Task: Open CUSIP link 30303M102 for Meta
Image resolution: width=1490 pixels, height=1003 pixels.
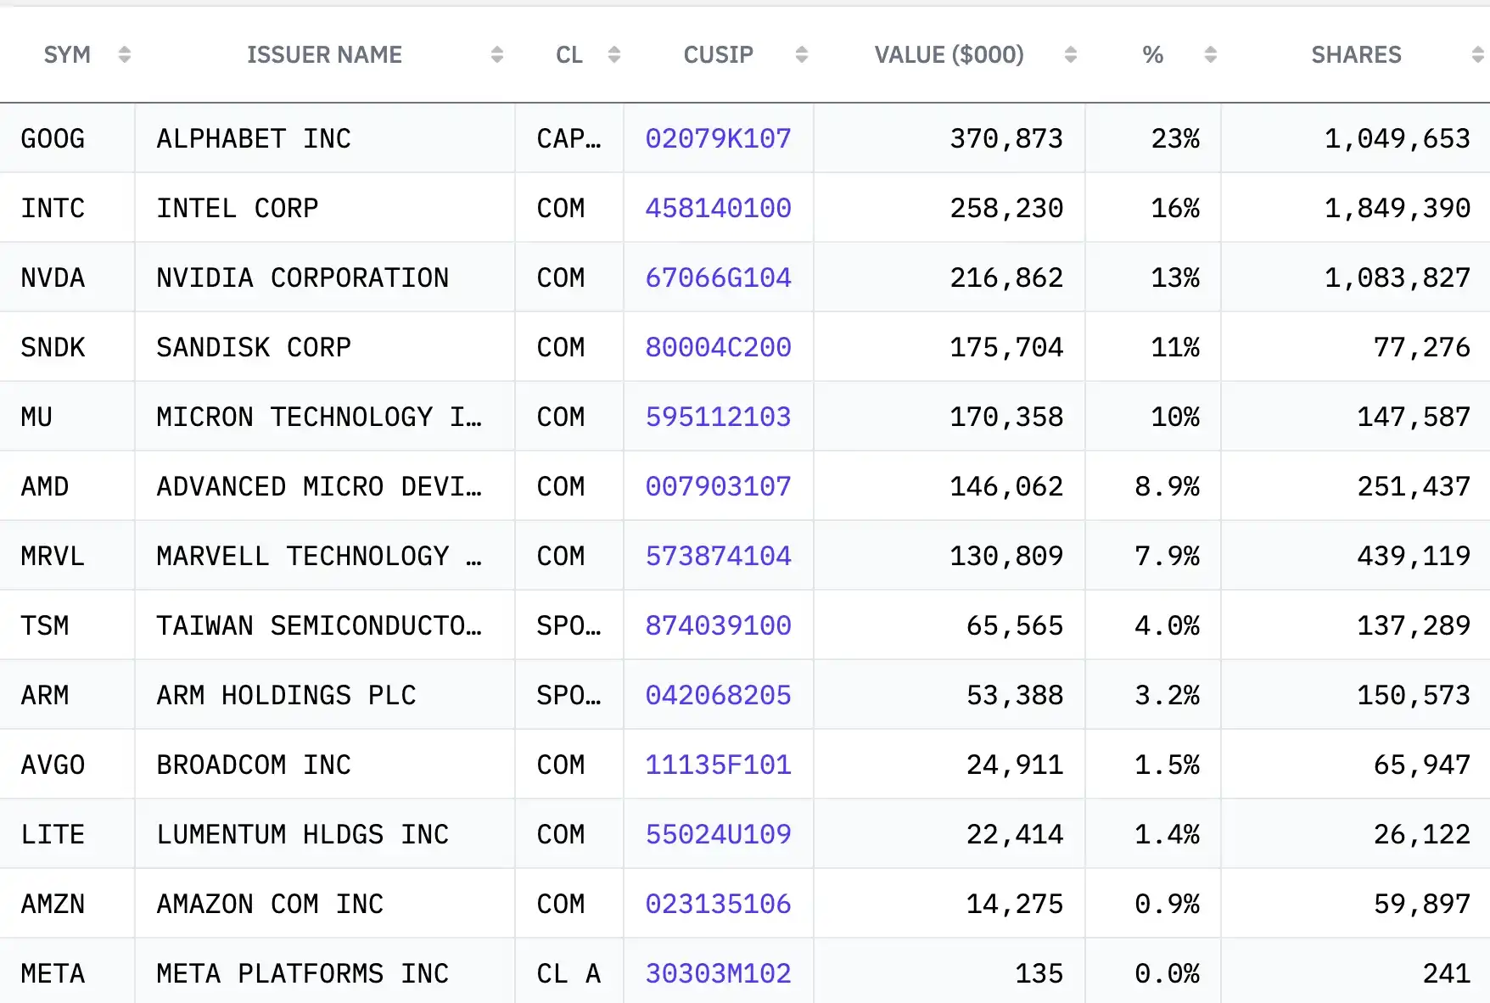Action: tap(718, 973)
